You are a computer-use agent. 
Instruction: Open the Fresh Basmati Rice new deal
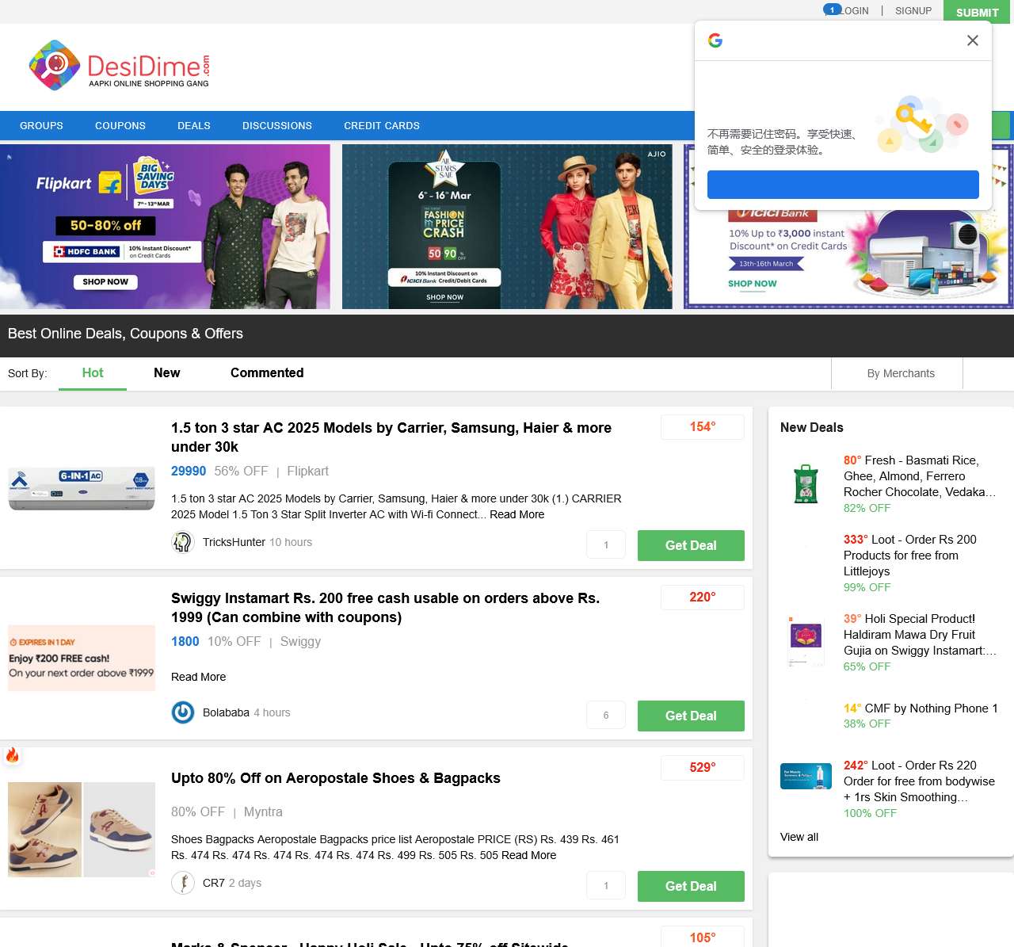[919, 476]
